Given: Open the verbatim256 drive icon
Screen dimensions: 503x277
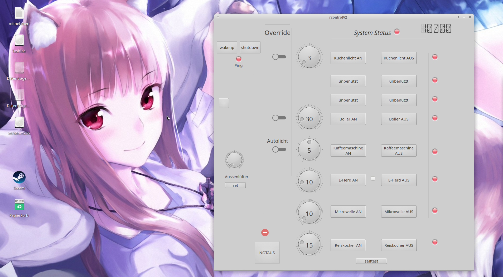Looking at the screenshot, I should click(19, 126).
